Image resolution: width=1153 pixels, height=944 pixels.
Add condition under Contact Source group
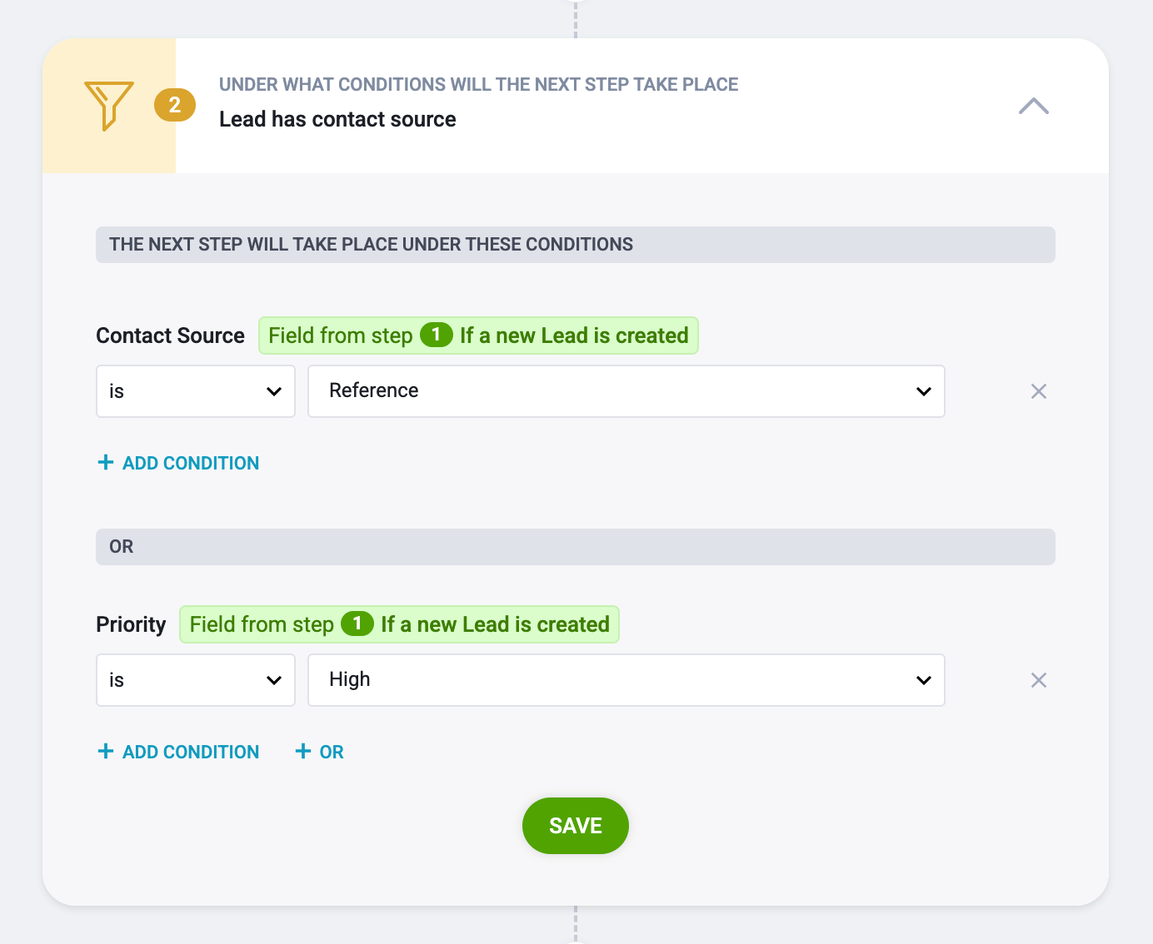click(x=178, y=463)
